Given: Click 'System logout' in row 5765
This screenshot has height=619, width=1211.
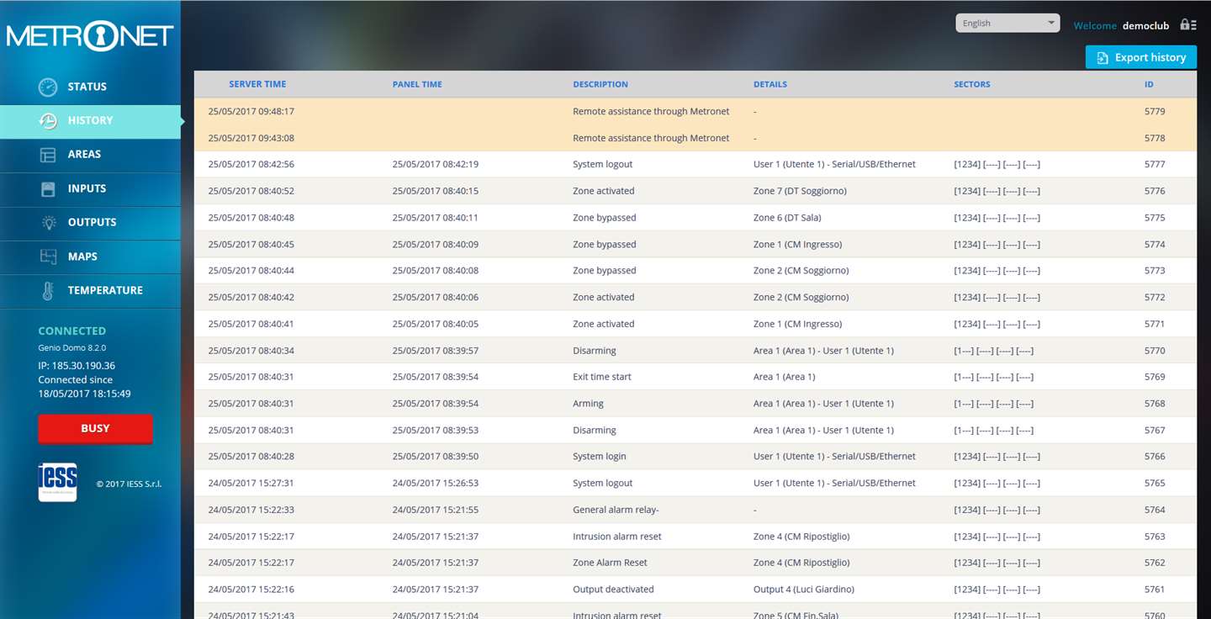Looking at the screenshot, I should (603, 484).
